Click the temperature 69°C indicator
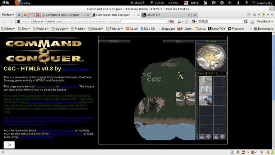Screen dimensions: 275x155 tap(195, 3)
